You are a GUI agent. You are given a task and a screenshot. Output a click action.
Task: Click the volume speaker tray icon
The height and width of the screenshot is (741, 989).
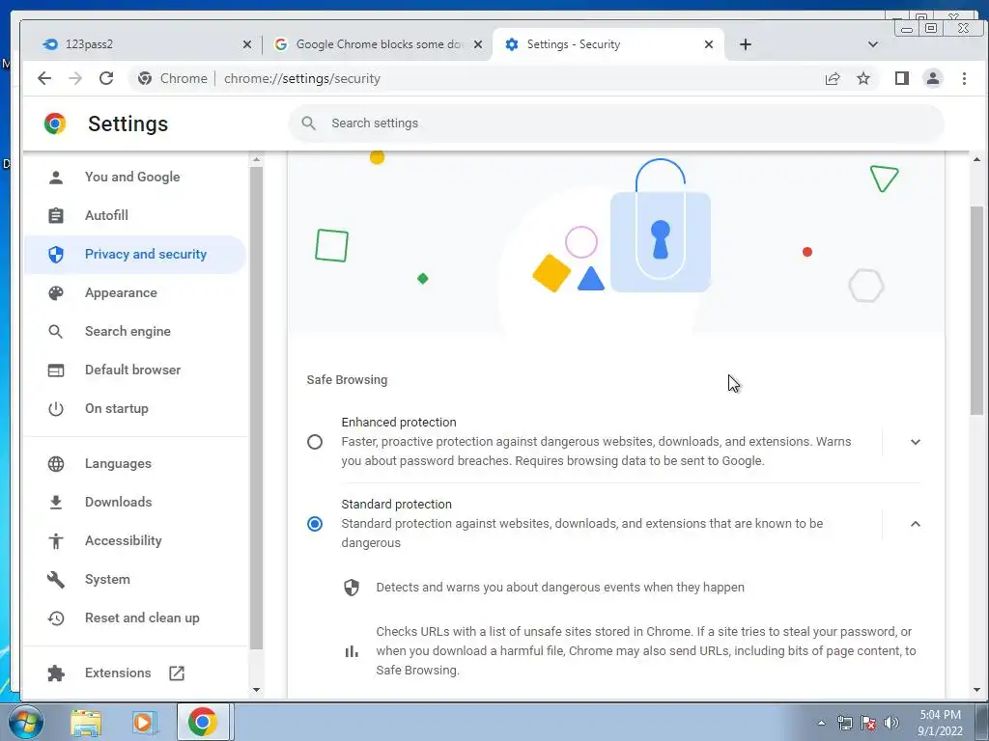890,723
